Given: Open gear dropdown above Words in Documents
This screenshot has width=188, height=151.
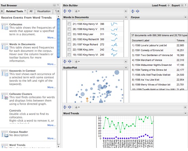Looking at the screenshot, I should [x=77, y=11].
